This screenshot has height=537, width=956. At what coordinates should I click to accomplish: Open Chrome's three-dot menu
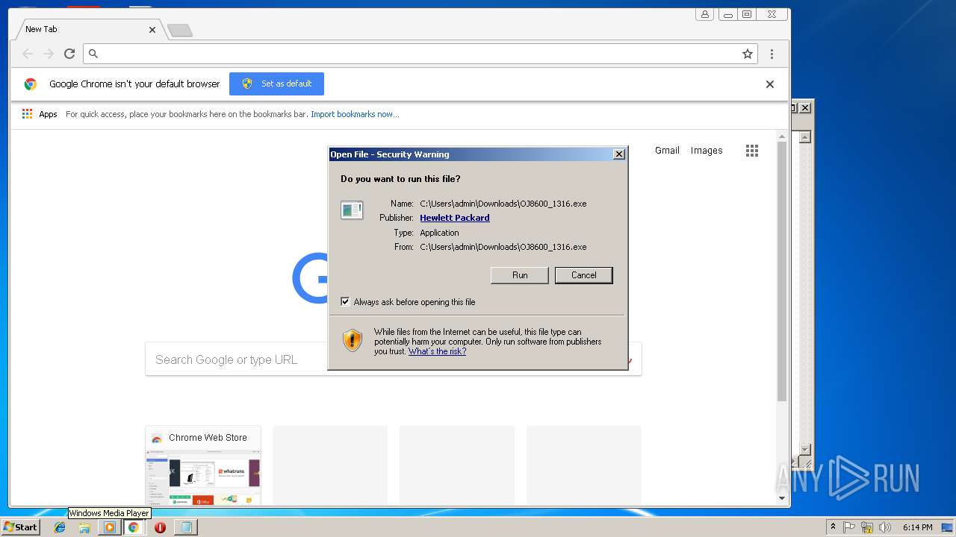(x=772, y=54)
